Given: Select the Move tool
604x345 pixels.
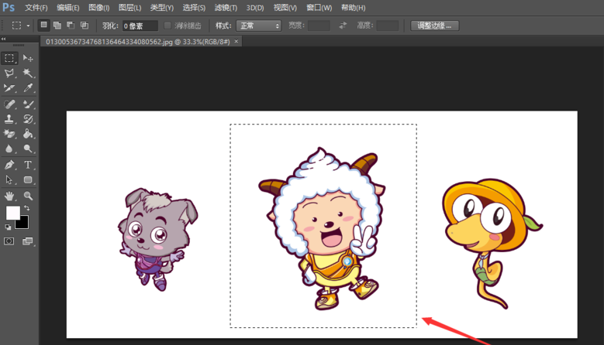Looking at the screenshot, I should 28,58.
